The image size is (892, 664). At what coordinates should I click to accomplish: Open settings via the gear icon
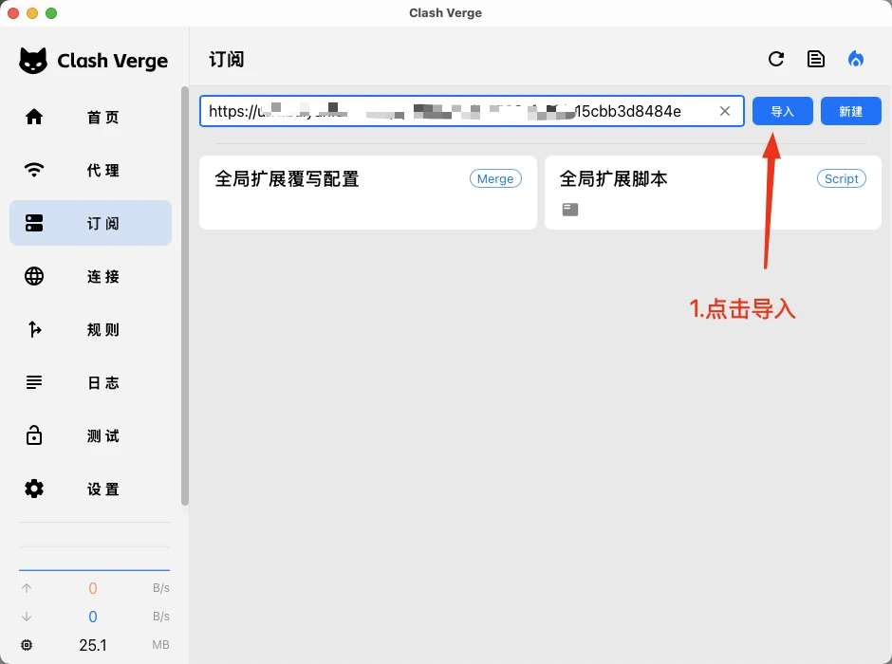pyautogui.click(x=34, y=489)
